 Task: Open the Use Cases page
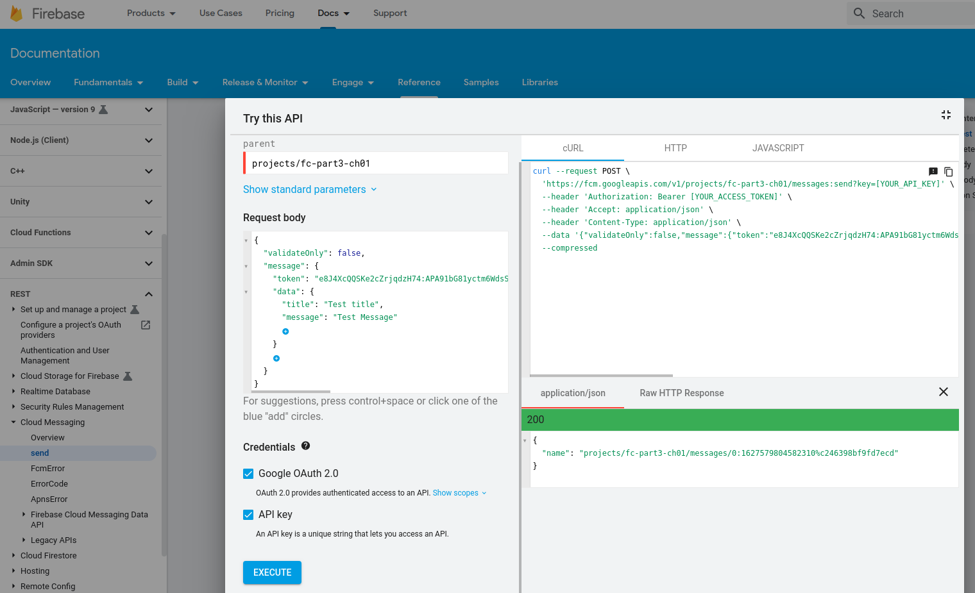[x=221, y=13]
